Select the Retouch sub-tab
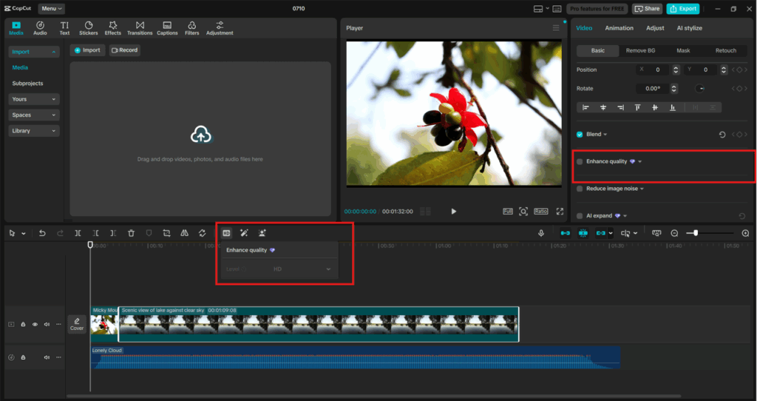This screenshot has width=757, height=401. point(726,51)
